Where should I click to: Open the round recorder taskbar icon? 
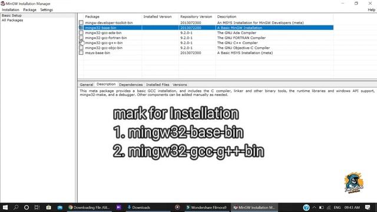(177, 207)
